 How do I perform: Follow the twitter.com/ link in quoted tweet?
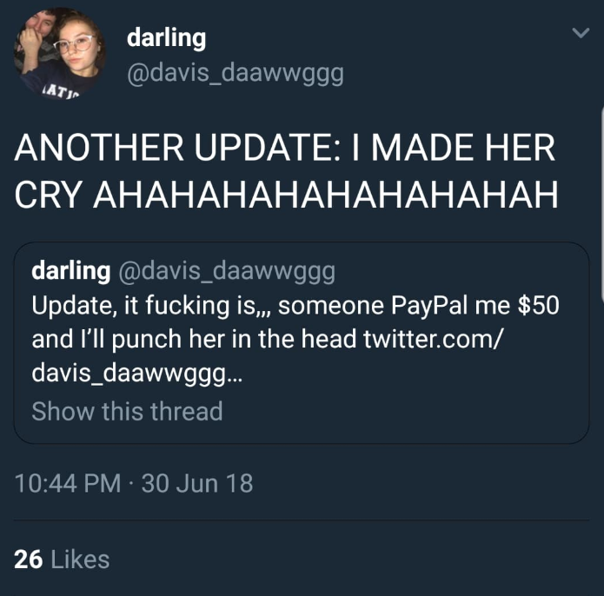pyautogui.click(x=433, y=339)
